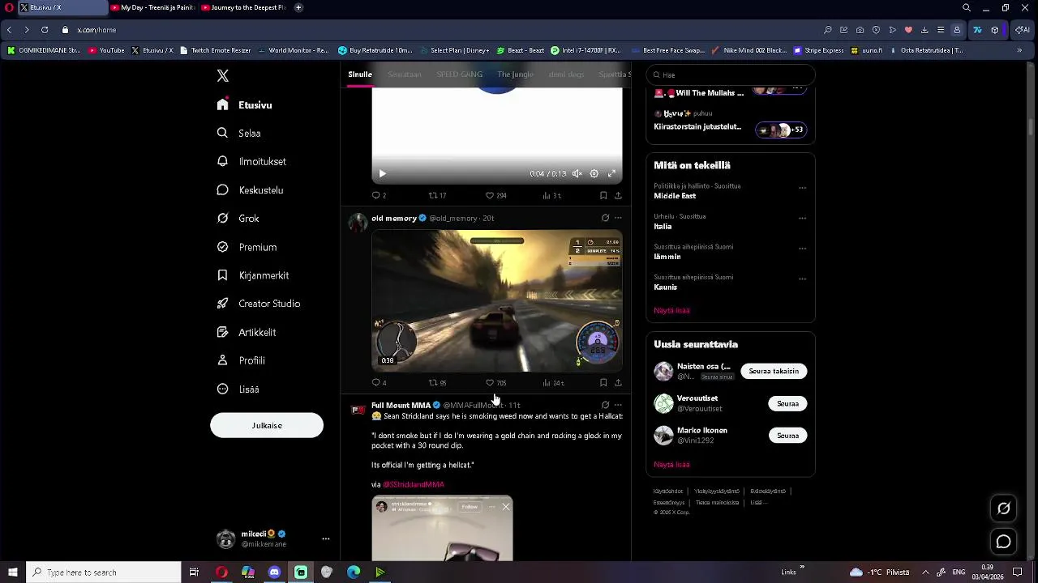
Task: Reply to old memory post with 4 replies
Action: pos(378,383)
